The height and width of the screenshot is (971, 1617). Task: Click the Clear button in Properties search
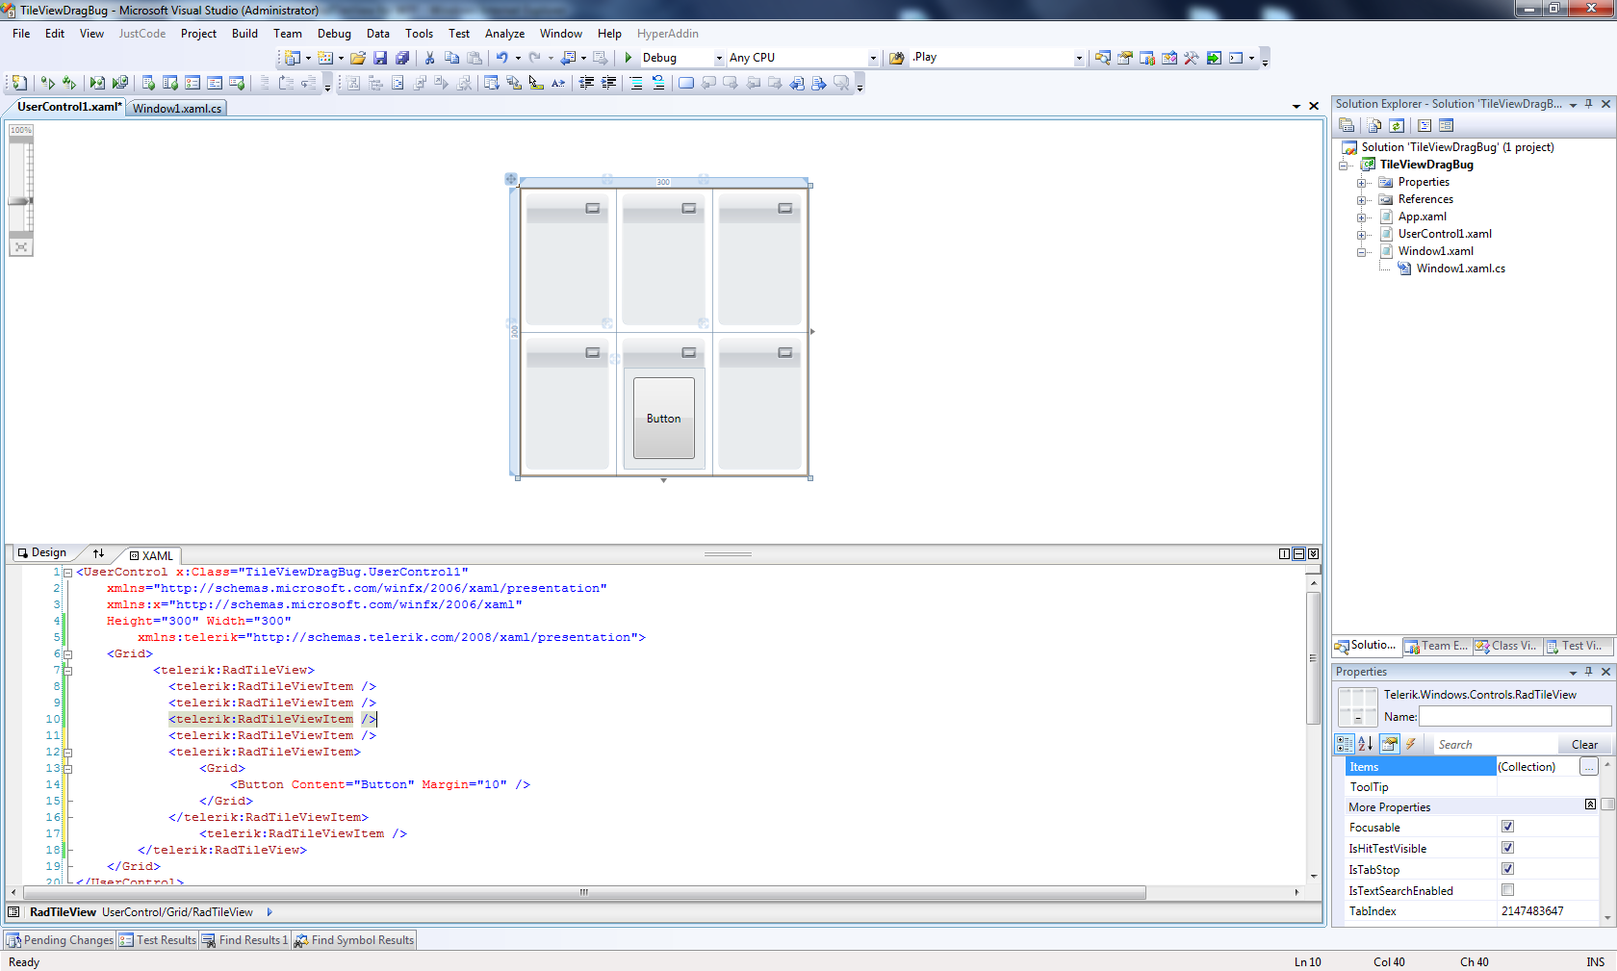coord(1583,745)
